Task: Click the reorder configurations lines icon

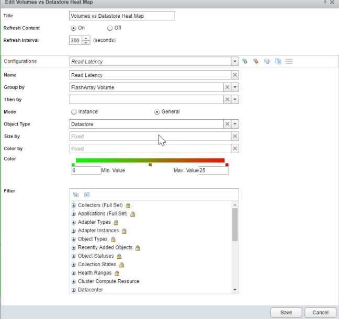Action: (x=289, y=61)
